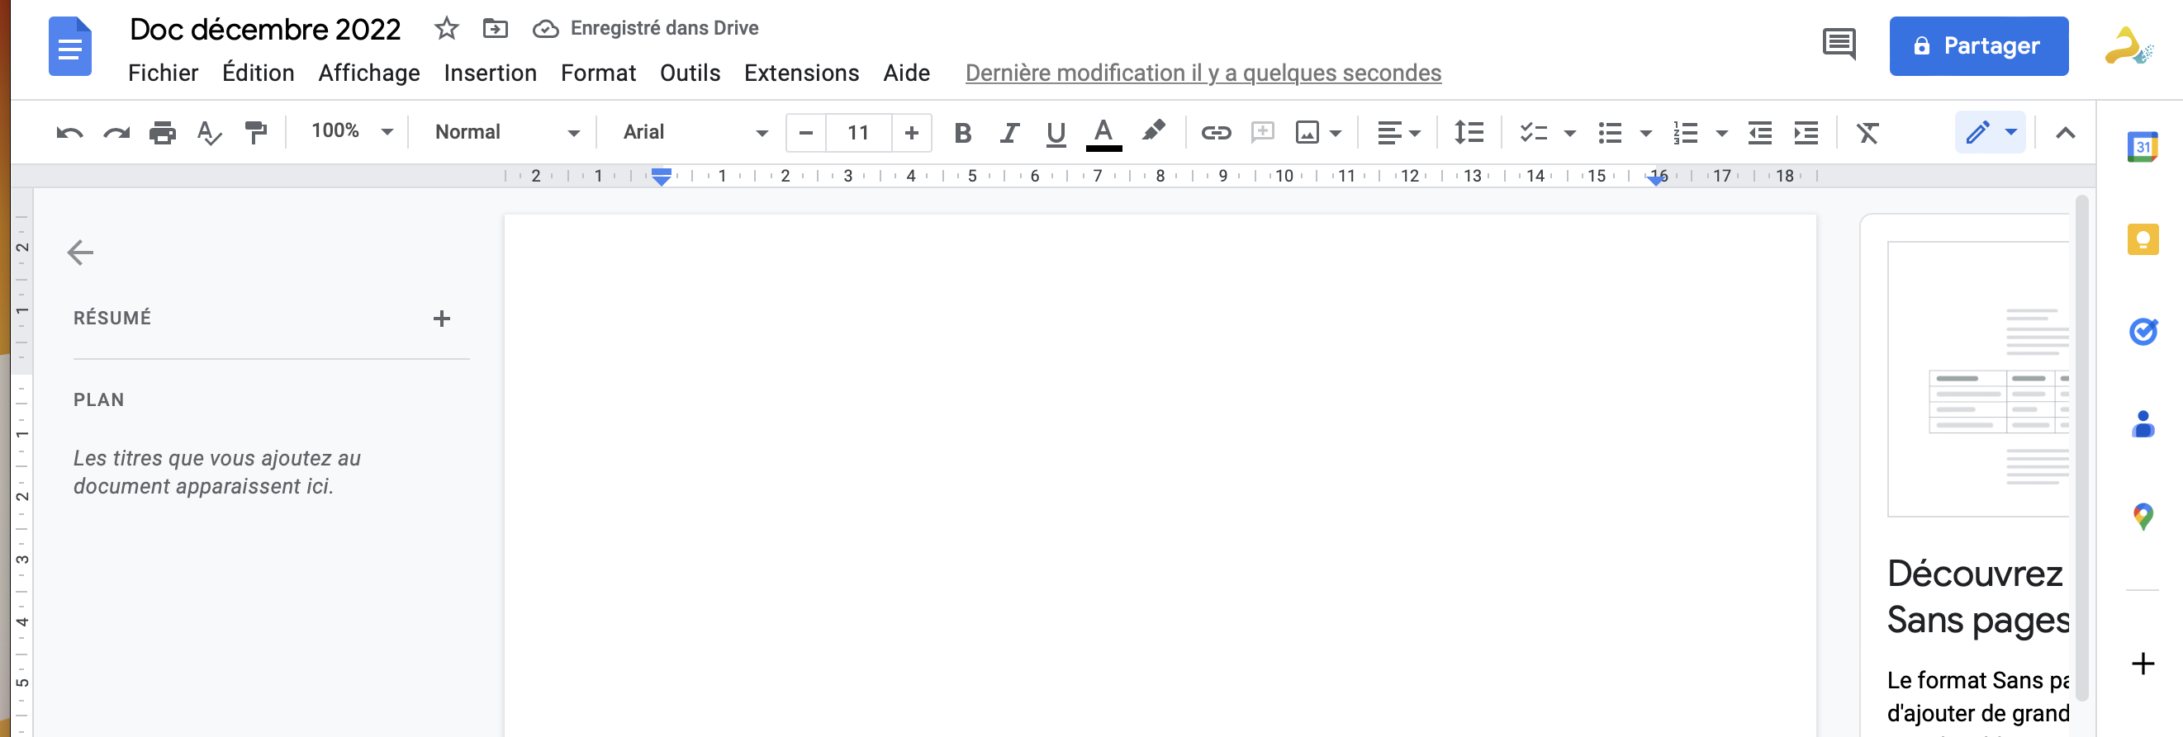This screenshot has width=2183, height=737.
Task: Open the Normal text style dropdown
Action: pyautogui.click(x=507, y=131)
